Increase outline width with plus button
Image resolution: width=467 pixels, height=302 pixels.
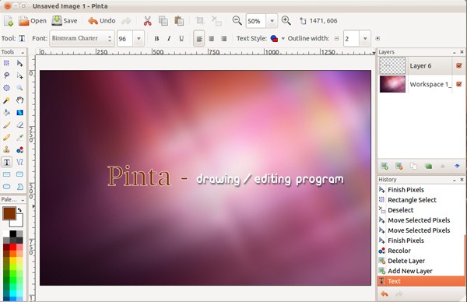point(377,38)
